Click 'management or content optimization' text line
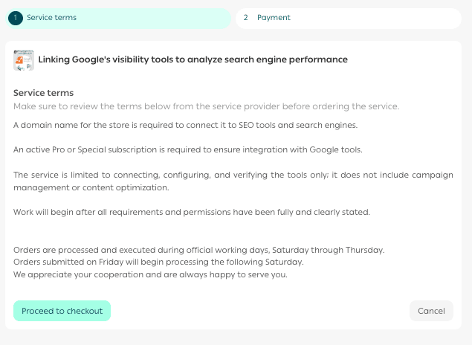Image resolution: width=472 pixels, height=345 pixels. point(91,187)
